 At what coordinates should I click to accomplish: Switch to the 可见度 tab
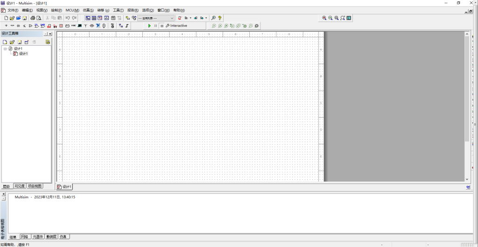[x=19, y=186]
